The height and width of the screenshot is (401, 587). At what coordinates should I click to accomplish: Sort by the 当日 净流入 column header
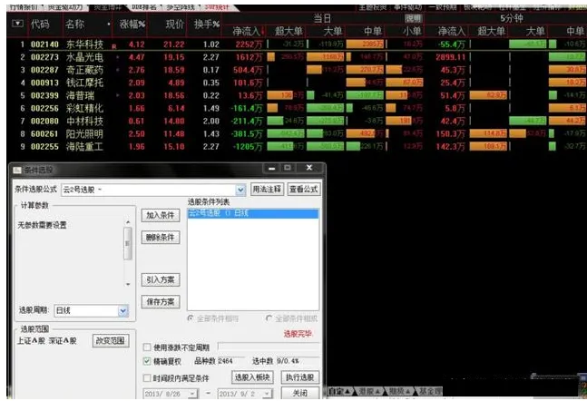246,31
